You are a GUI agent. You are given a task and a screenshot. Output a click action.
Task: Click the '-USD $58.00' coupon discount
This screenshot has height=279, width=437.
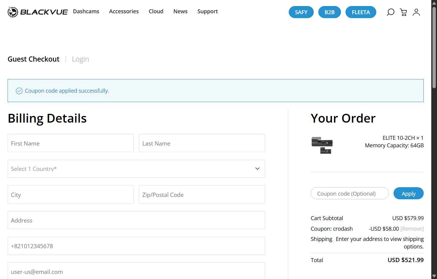point(384,229)
